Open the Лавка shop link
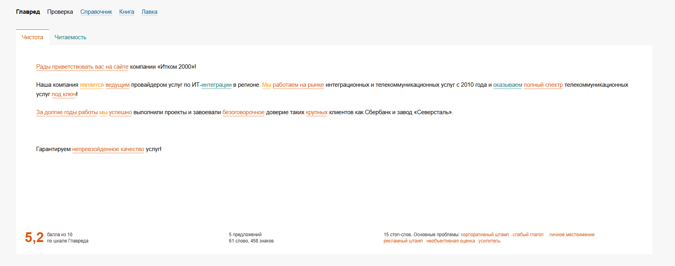 pyautogui.click(x=149, y=12)
